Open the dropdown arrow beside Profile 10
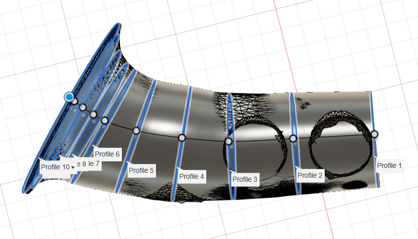Screen dimensions: 418x239 tap(73, 167)
